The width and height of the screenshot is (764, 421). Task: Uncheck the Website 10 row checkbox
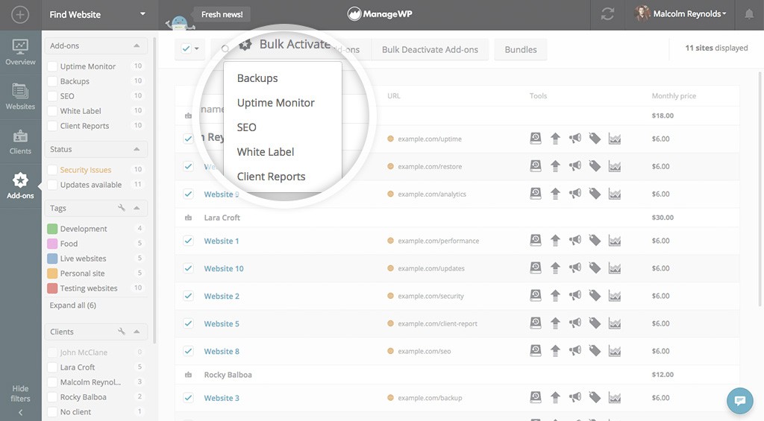[188, 268]
